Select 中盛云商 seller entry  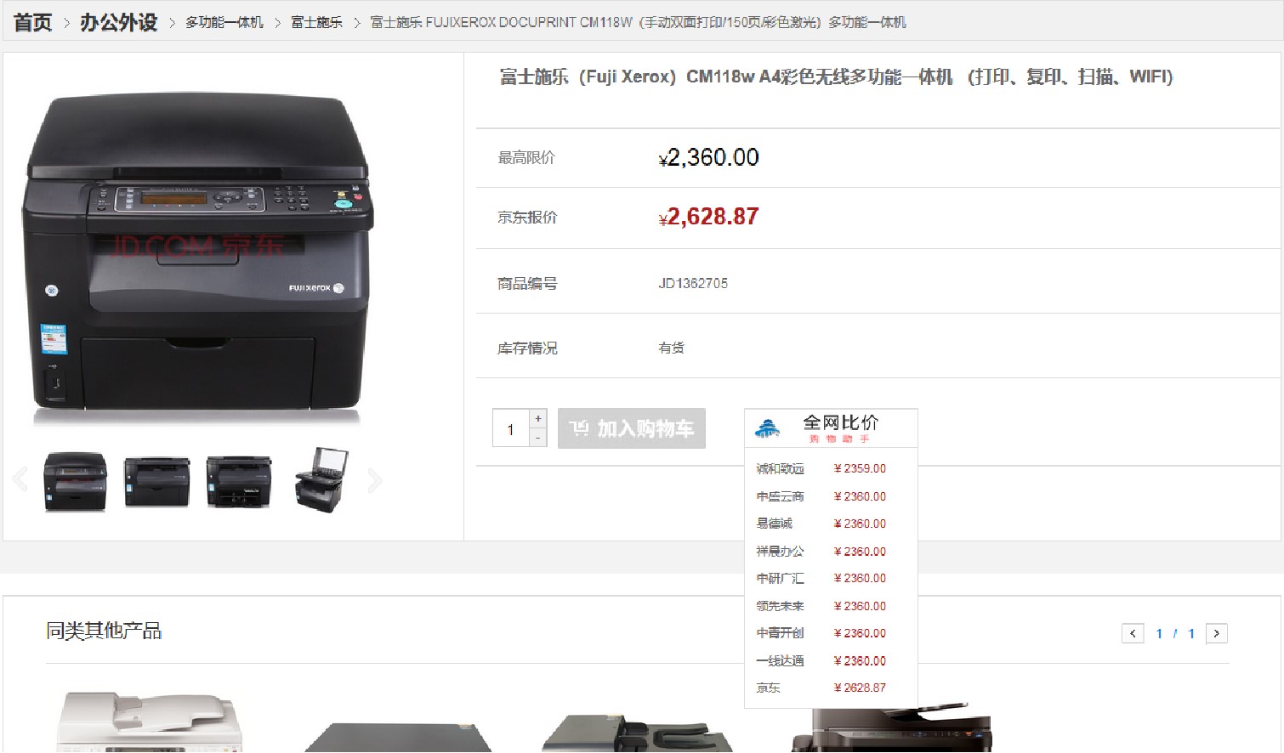click(x=780, y=496)
